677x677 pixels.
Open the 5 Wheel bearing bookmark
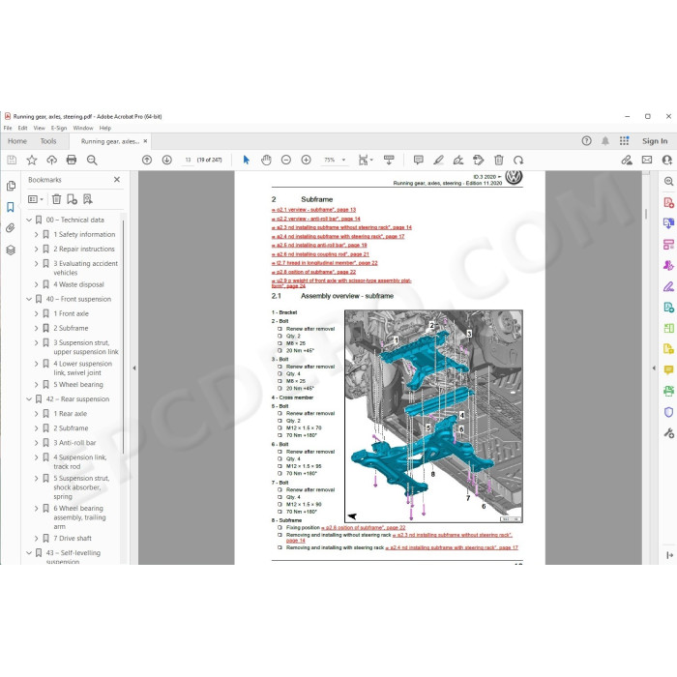[78, 385]
